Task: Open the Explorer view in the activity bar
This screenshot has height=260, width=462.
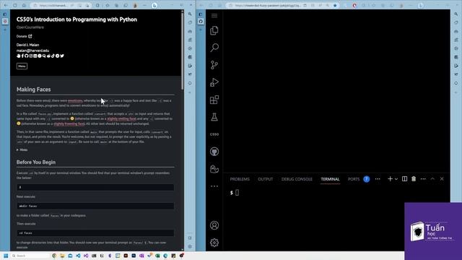Action: coord(214,30)
